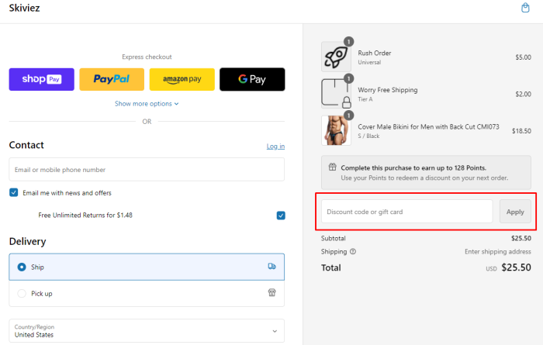Click the Worry Free Shipping item name
Screen dimensions: 543x345
[388, 90]
